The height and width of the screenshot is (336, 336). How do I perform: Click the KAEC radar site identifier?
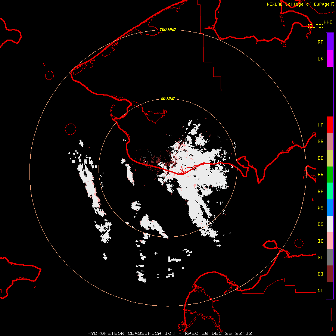[192, 333]
